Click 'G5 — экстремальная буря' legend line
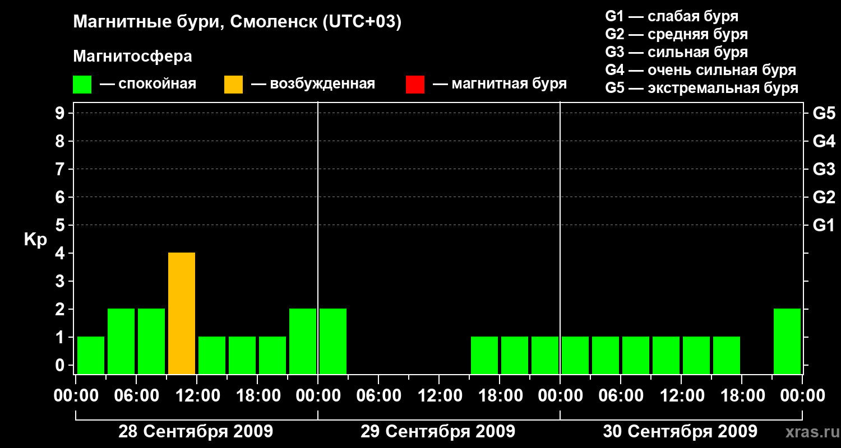This screenshot has height=448, width=841. [x=702, y=88]
